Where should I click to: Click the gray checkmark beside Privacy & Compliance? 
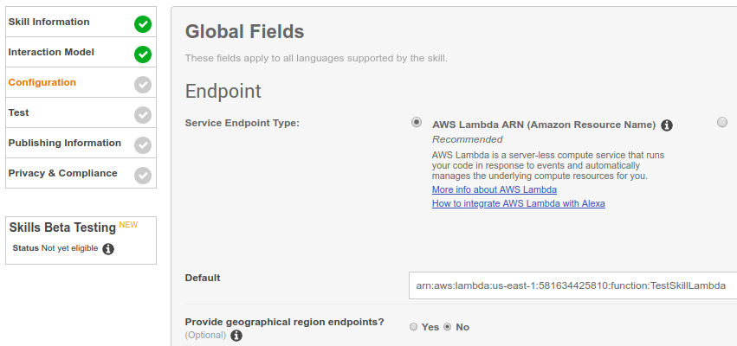coord(143,176)
